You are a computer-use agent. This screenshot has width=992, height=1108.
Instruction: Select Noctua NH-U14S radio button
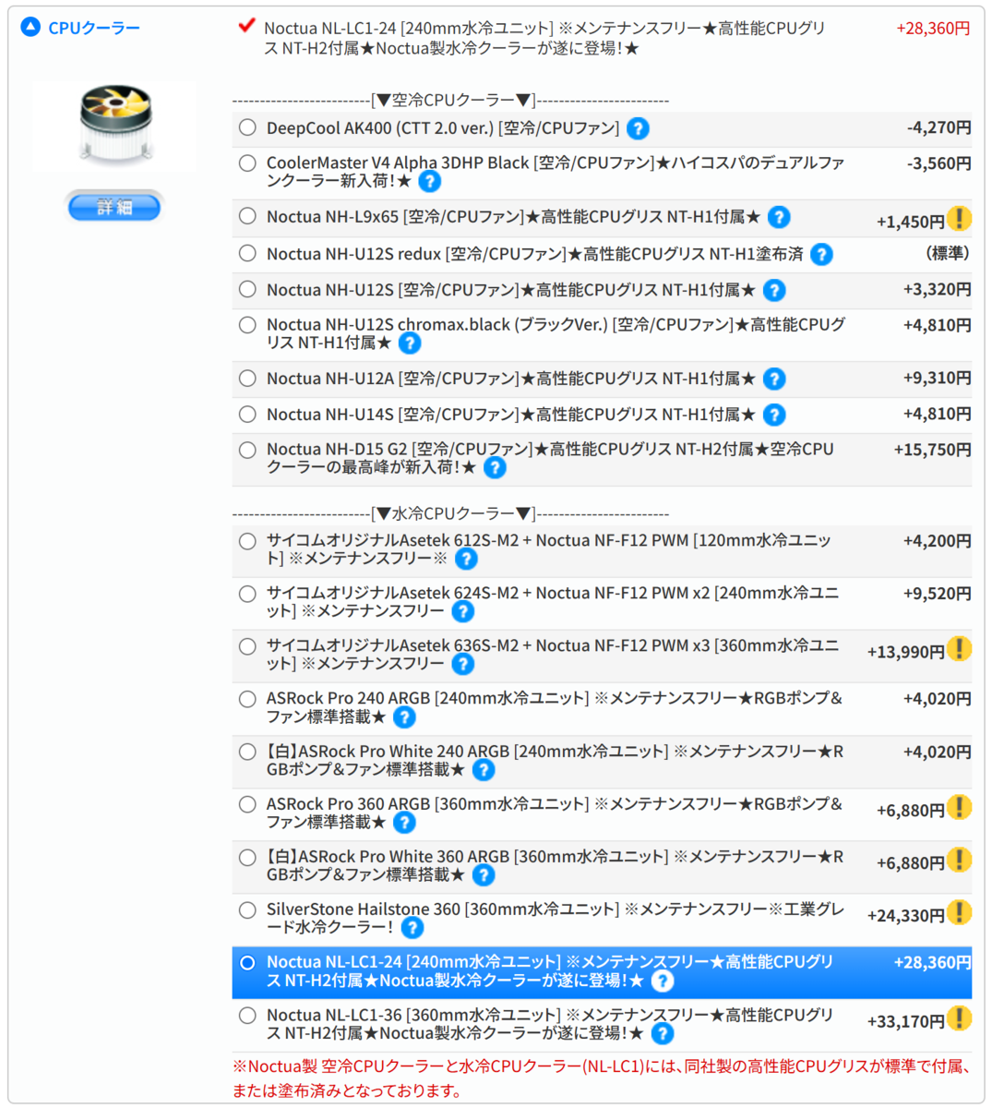pyautogui.click(x=247, y=414)
